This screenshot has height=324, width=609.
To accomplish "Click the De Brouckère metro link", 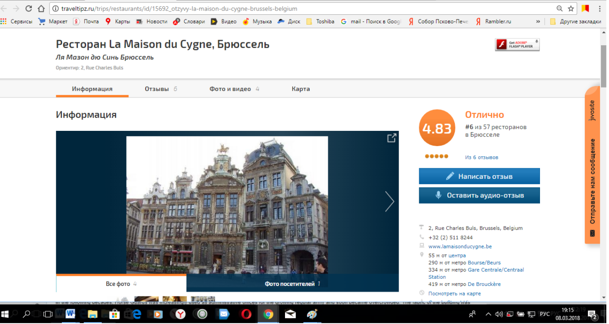I will point(484,284).
